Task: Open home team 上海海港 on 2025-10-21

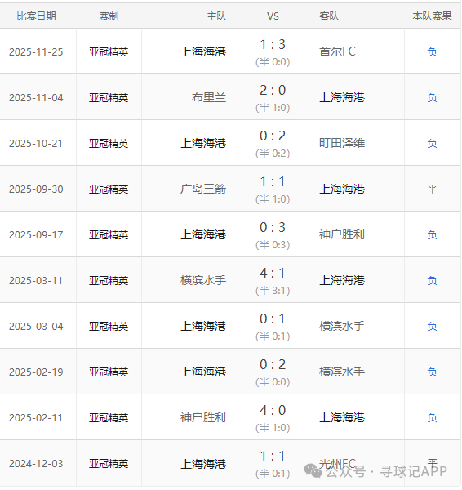Action: tap(203, 143)
